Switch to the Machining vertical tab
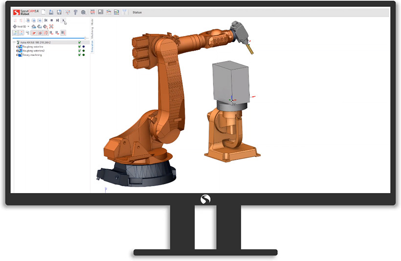The height and width of the screenshot is (261, 401). click(x=92, y=33)
